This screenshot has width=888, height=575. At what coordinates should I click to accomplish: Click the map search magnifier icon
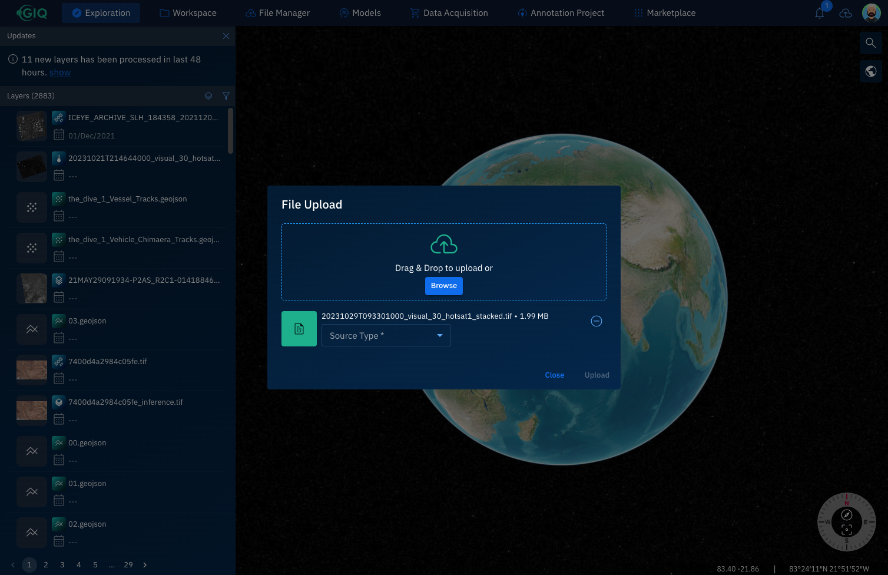coord(870,43)
